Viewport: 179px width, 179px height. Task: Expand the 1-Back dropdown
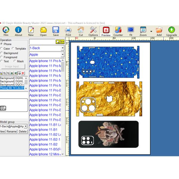pos(62,48)
